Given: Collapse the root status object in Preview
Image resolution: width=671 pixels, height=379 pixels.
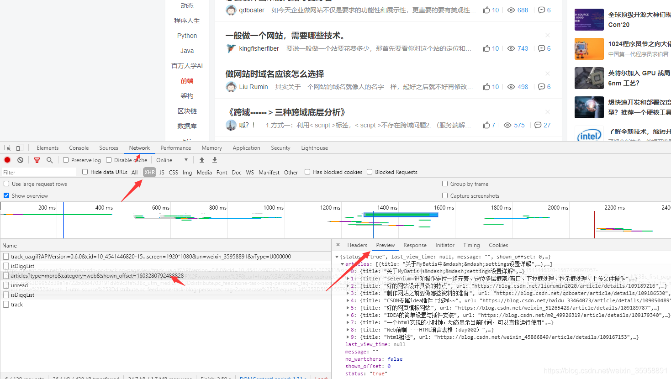Looking at the screenshot, I should pos(337,257).
